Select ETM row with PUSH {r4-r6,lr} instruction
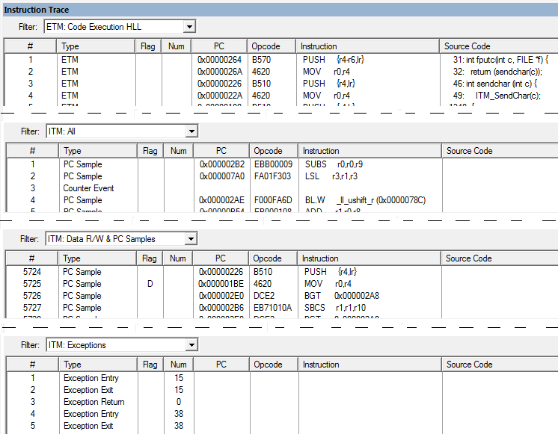558x434 pixels. pyautogui.click(x=333, y=59)
